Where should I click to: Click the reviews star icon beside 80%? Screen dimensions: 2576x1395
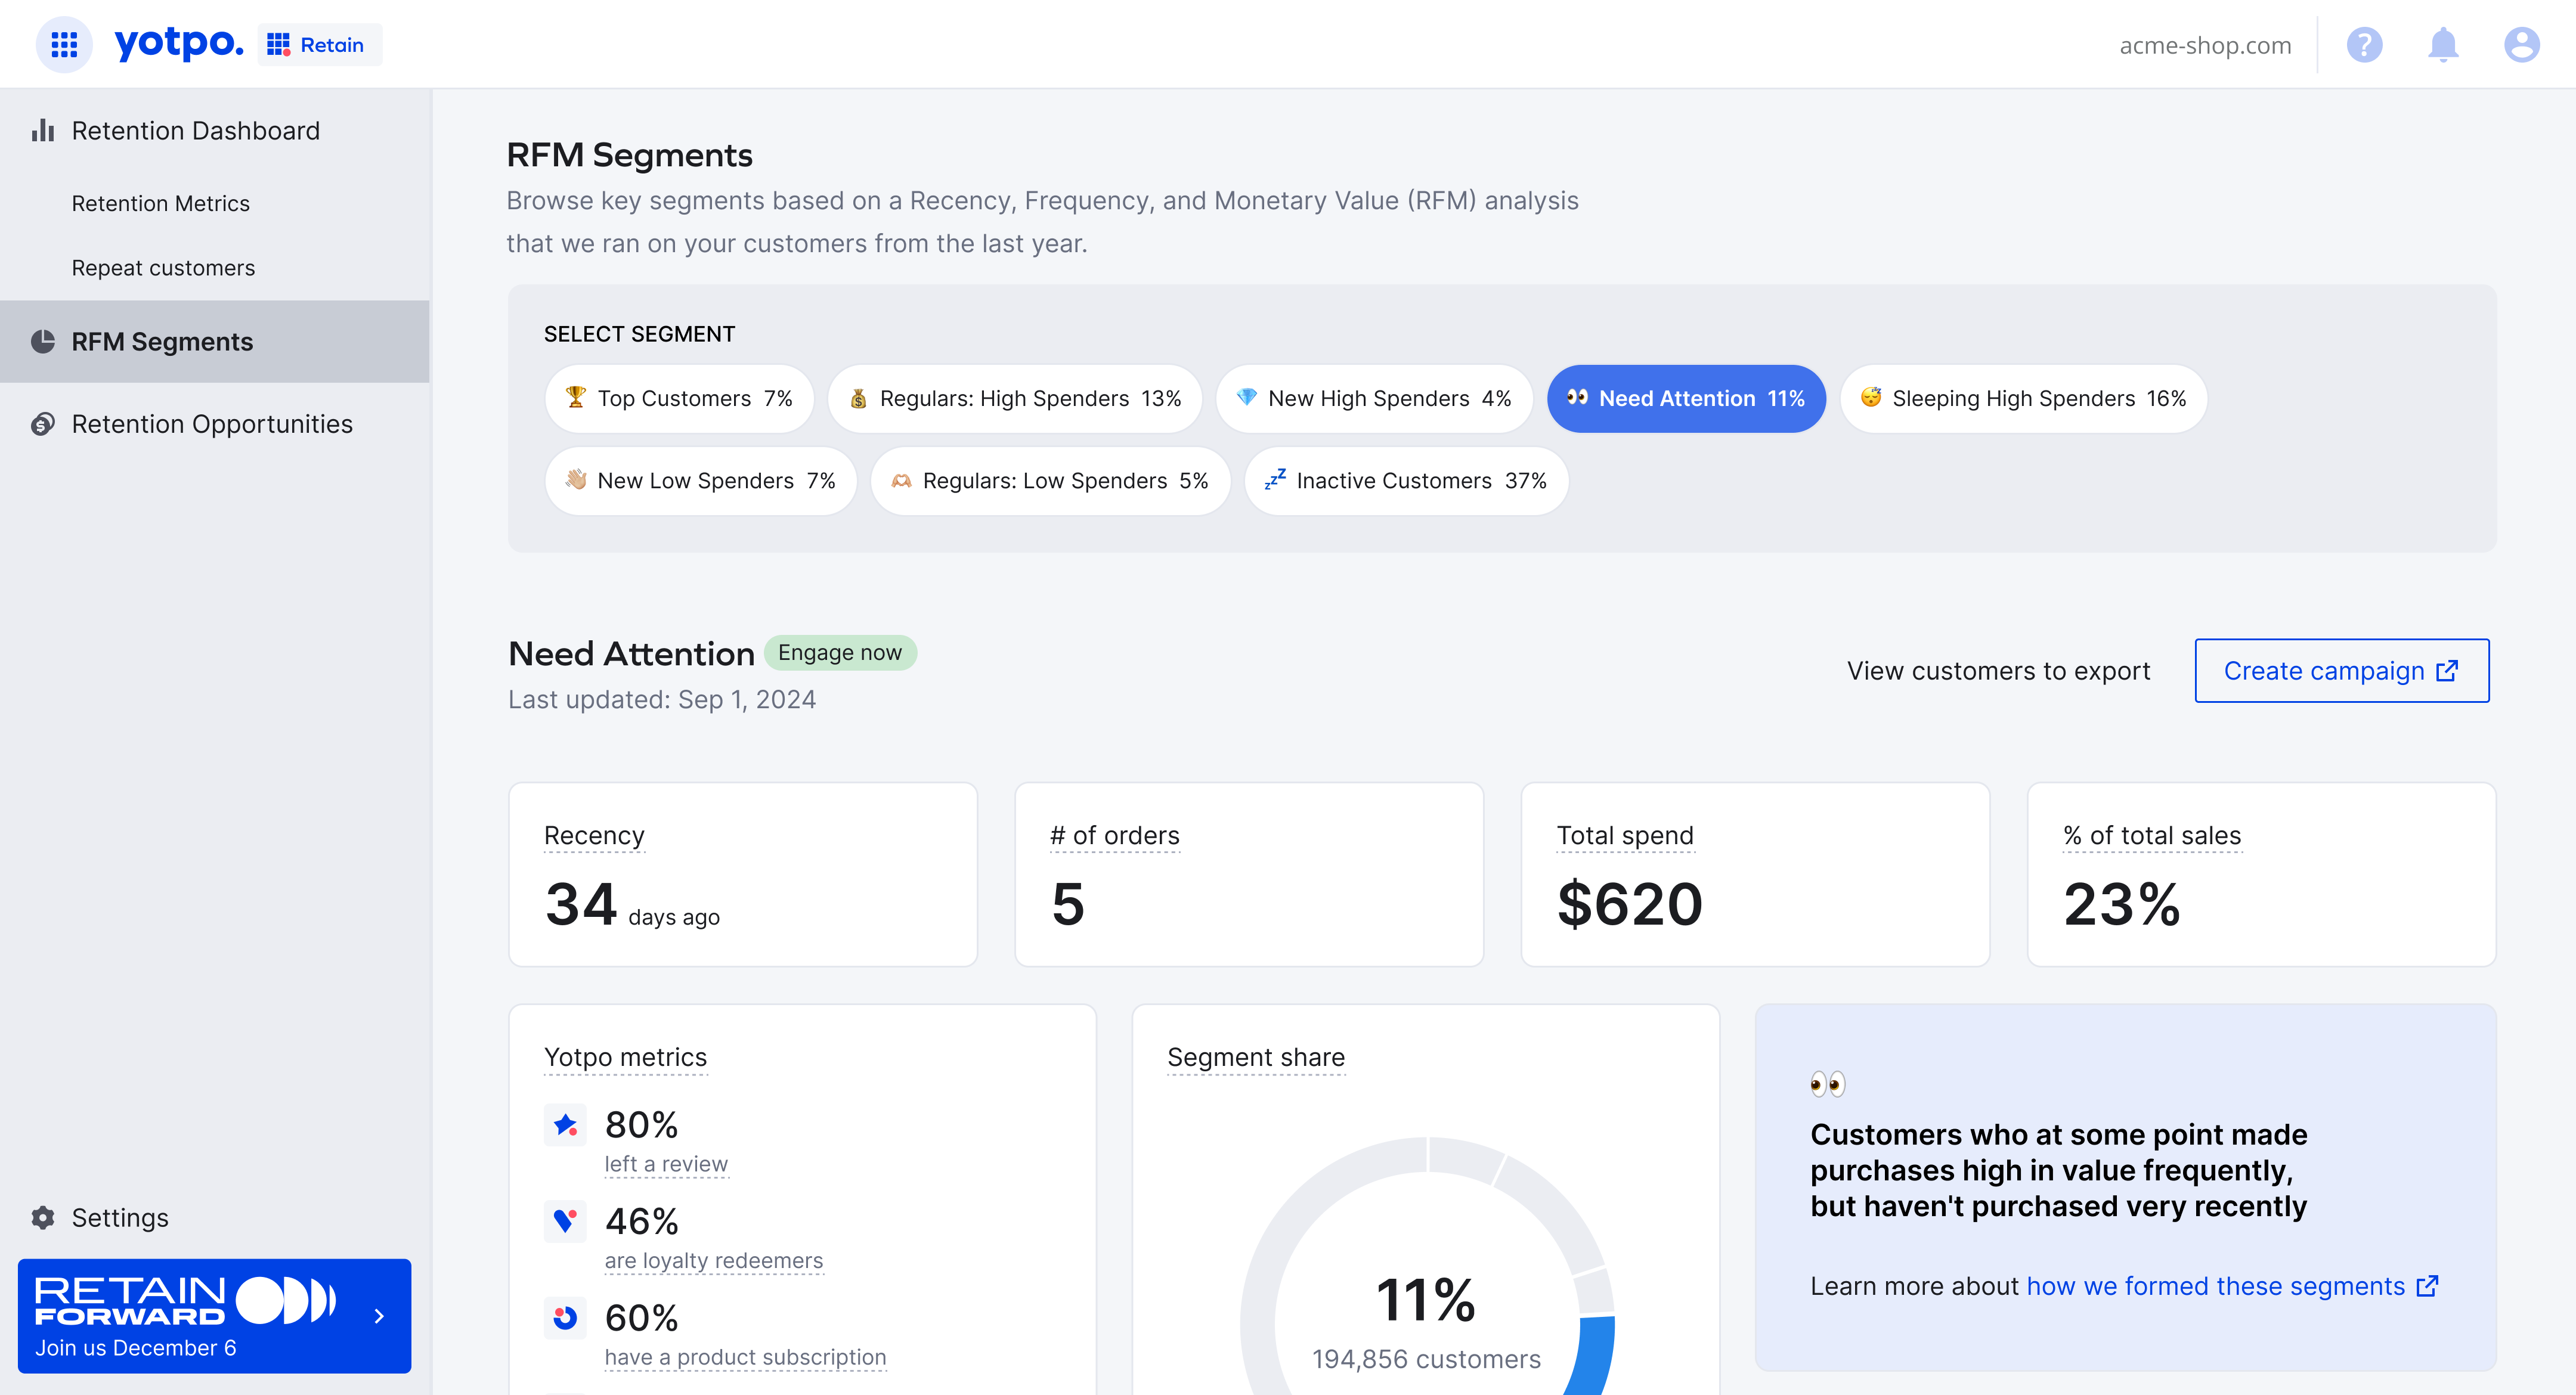coord(565,1125)
